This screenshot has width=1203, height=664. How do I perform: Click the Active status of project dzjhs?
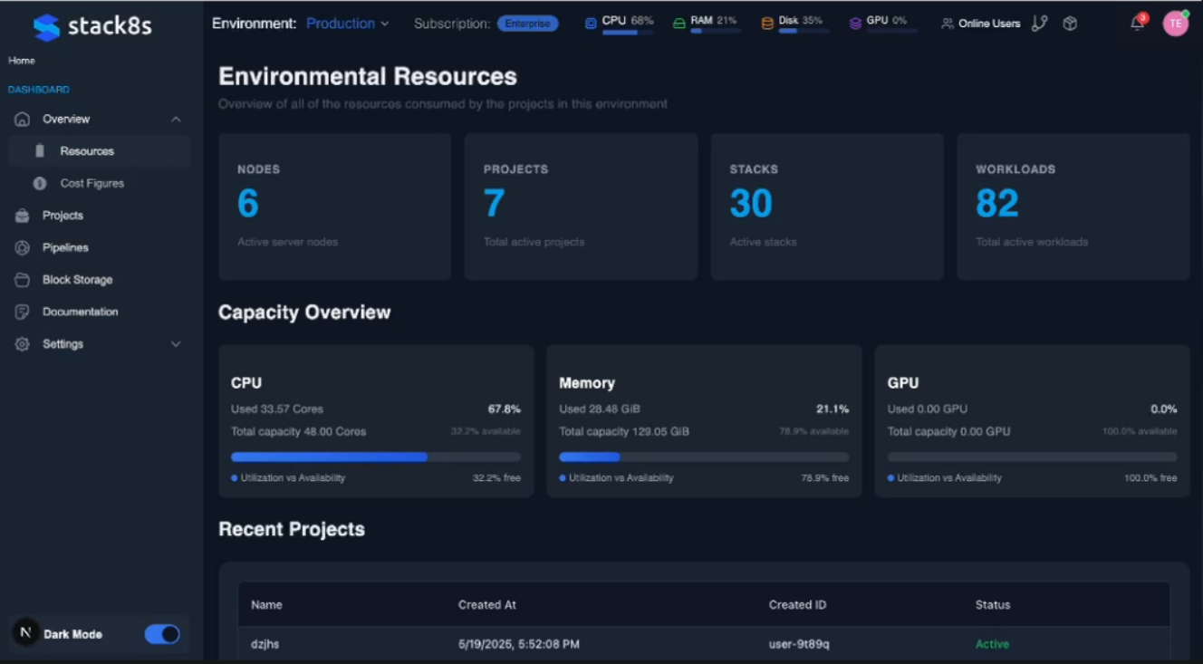coord(992,644)
